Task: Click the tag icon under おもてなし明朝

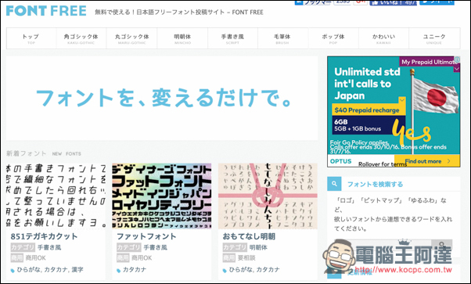Action: click(225, 271)
